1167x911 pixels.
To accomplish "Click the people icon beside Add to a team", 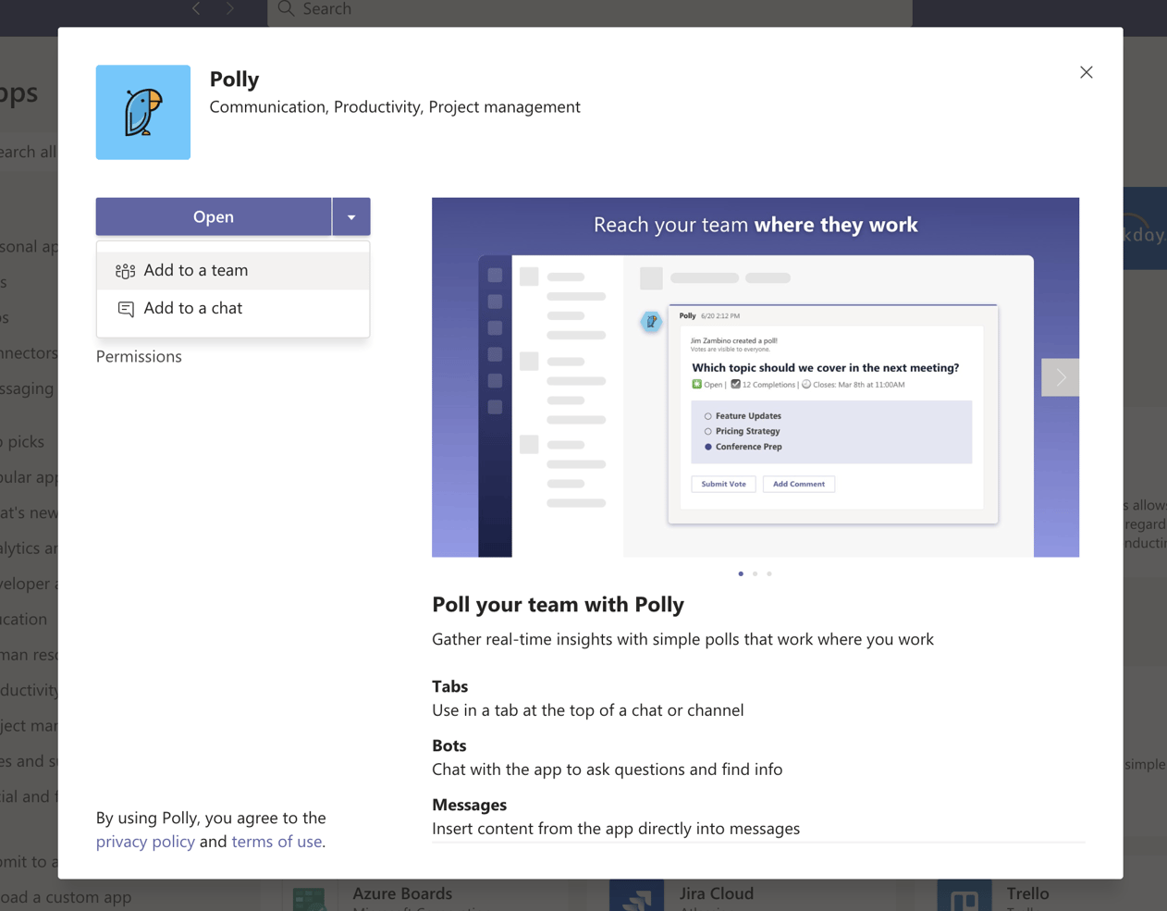I will point(125,270).
